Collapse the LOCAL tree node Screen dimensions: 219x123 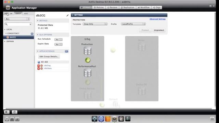pyautogui.click(x=5, y=29)
